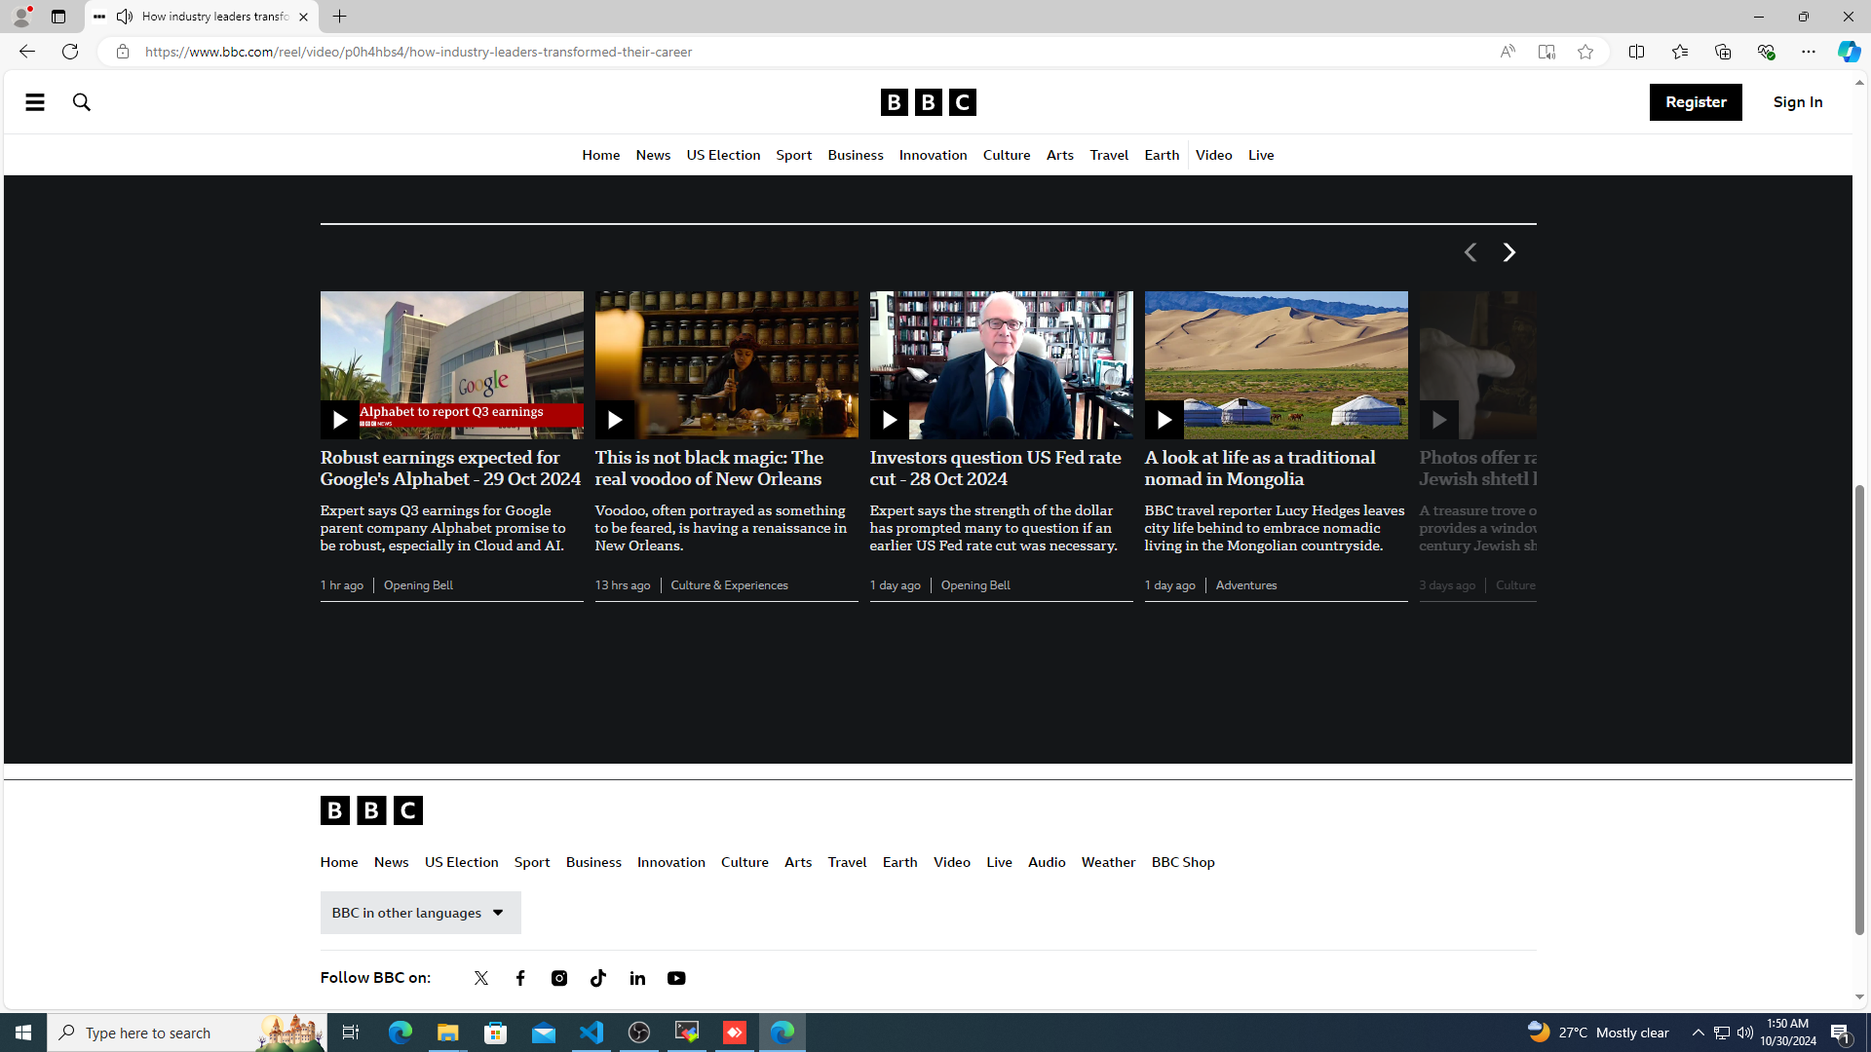Click the taskbar search box

pos(185,1033)
